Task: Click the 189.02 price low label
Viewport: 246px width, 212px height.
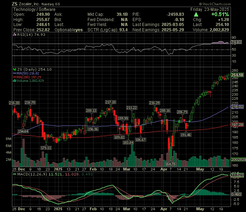Action: [x=119, y=137]
